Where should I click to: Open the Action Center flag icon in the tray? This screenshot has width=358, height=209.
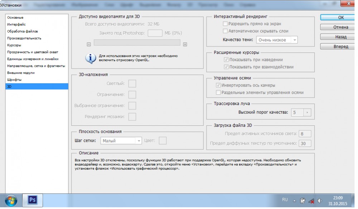[x=302, y=201]
